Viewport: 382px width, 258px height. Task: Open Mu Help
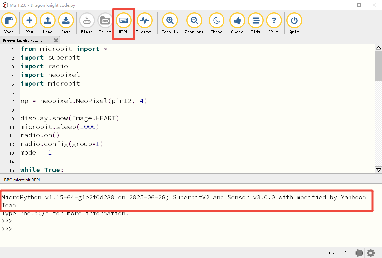pos(274,24)
